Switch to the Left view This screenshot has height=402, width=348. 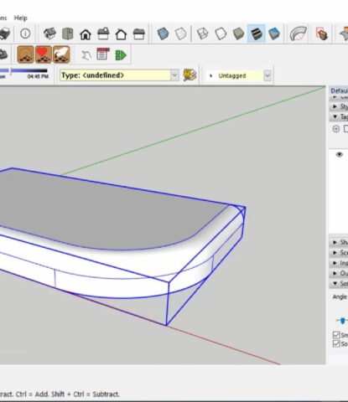click(139, 34)
